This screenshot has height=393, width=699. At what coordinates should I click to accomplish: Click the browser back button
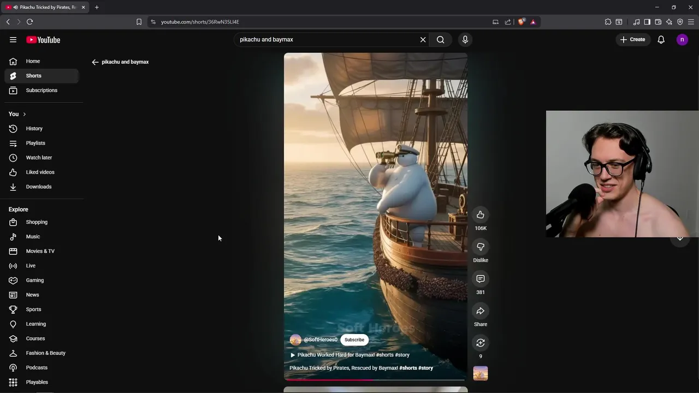[8, 22]
